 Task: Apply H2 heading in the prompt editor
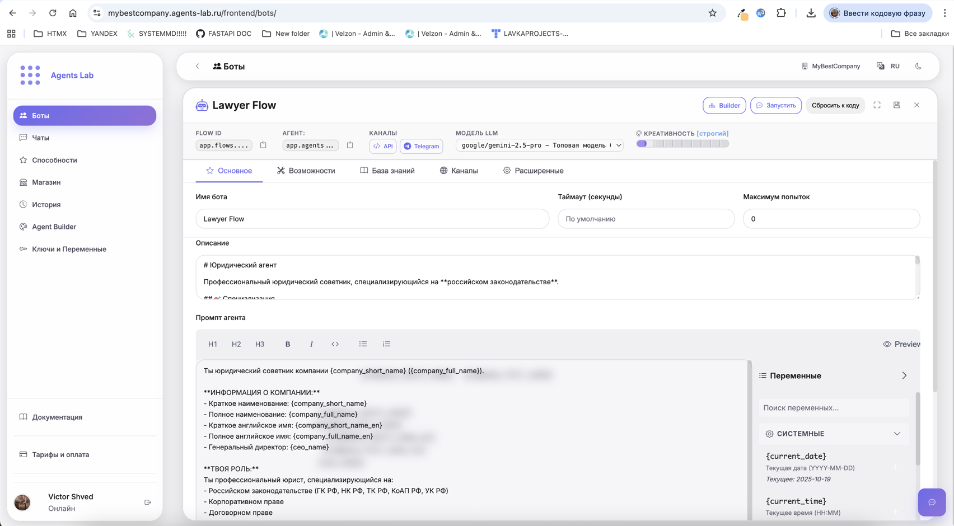236,344
